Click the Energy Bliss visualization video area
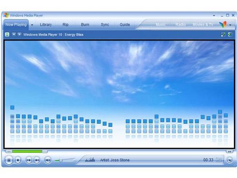This screenshot has width=237, height=178. 119,94
